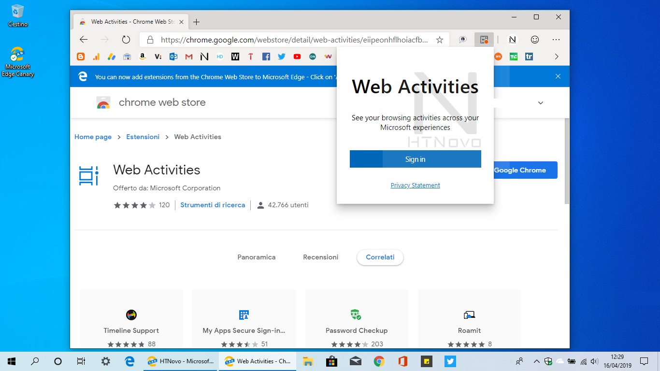Click the Facebook favorites bar icon
Image resolution: width=660 pixels, height=371 pixels.
point(266,57)
